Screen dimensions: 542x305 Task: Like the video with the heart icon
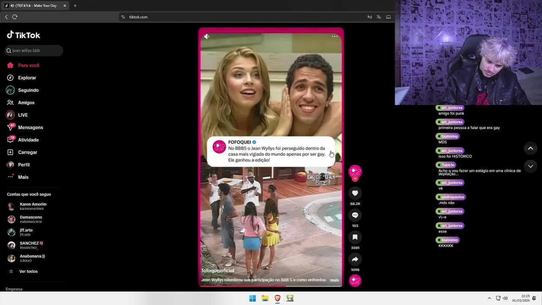(355, 193)
